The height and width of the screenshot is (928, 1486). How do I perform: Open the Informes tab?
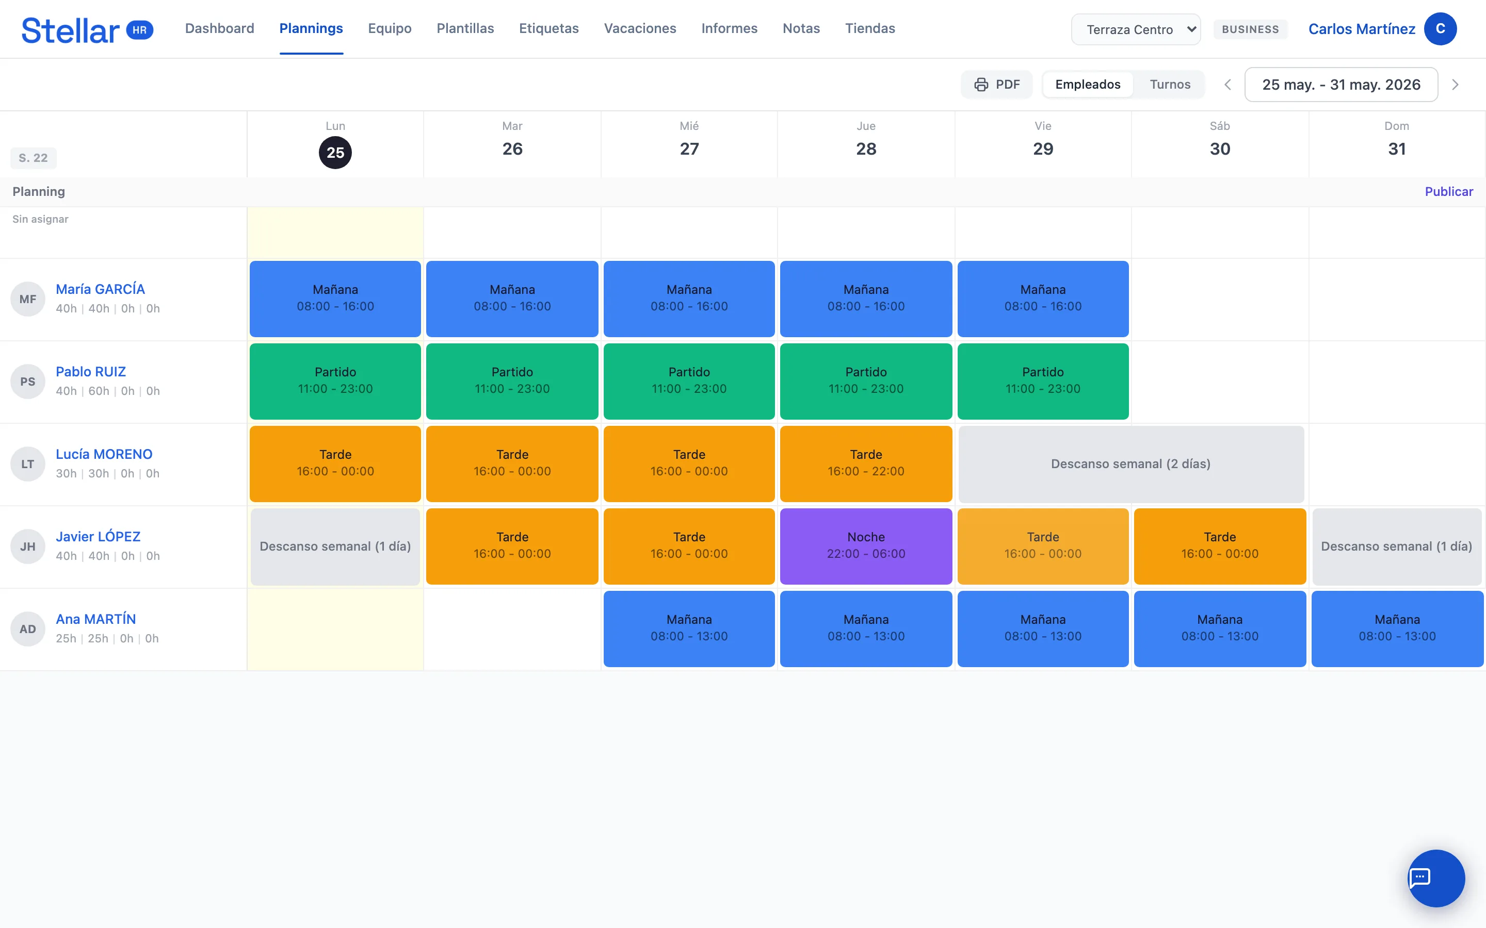729,28
